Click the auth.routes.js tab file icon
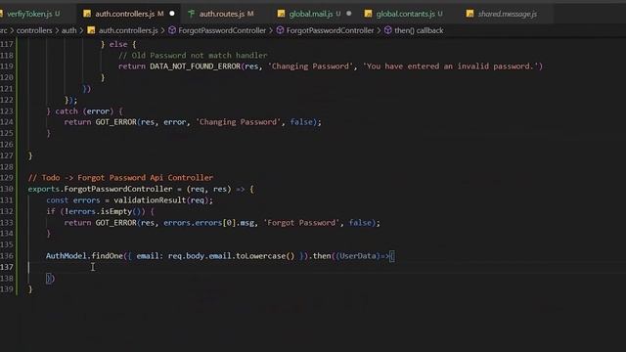 click(x=192, y=14)
